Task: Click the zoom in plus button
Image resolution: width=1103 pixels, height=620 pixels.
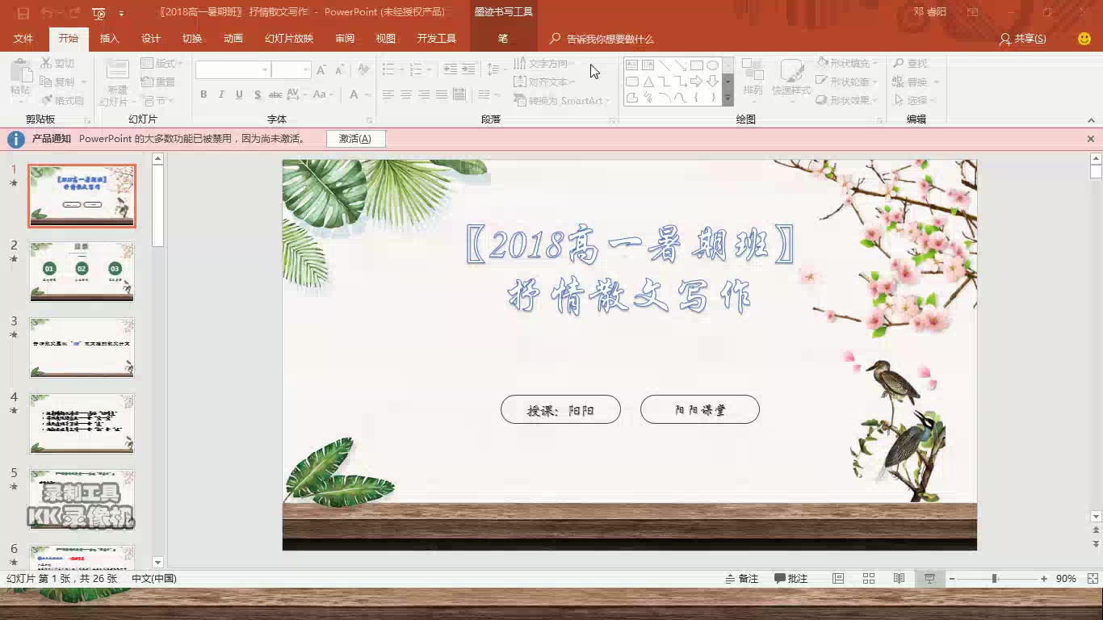Action: tap(1044, 579)
